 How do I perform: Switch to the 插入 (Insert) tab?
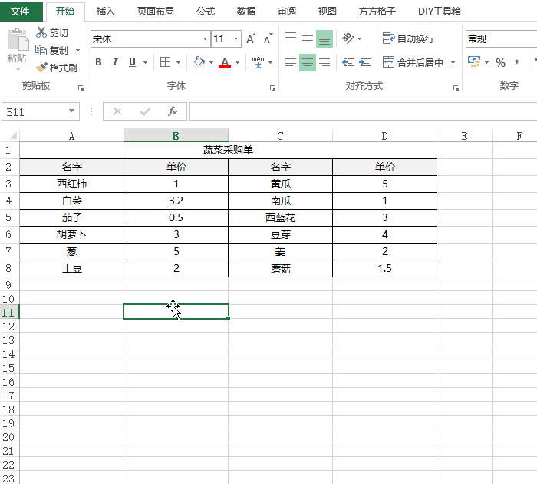tap(106, 12)
